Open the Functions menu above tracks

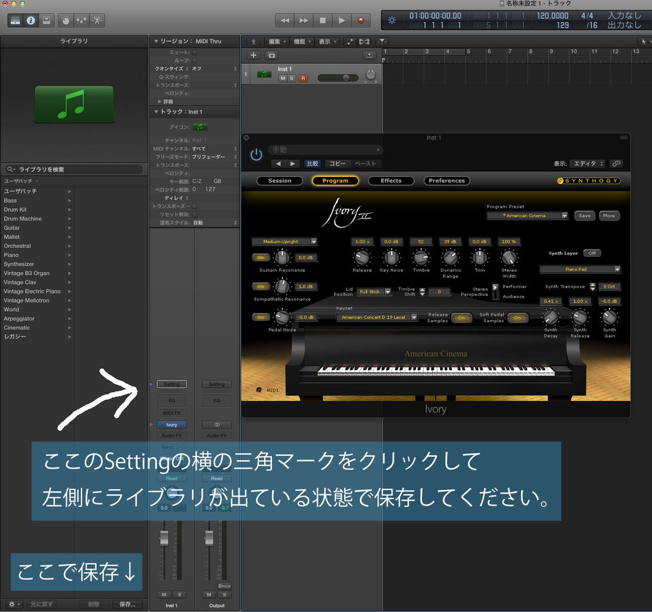click(x=302, y=42)
